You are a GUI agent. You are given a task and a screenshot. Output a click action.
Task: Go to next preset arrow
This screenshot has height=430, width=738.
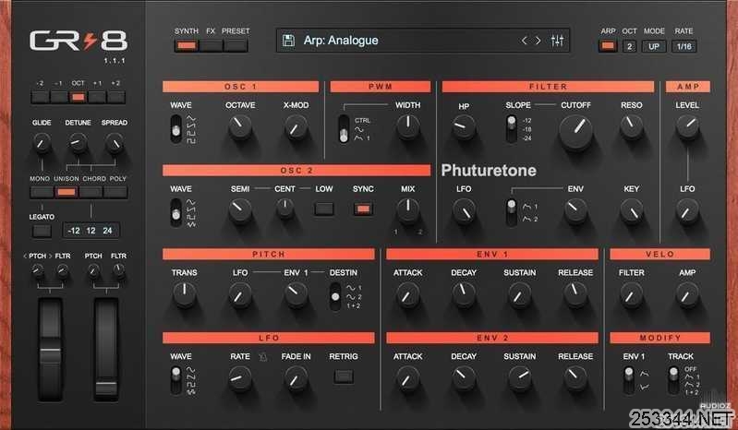[x=538, y=41]
